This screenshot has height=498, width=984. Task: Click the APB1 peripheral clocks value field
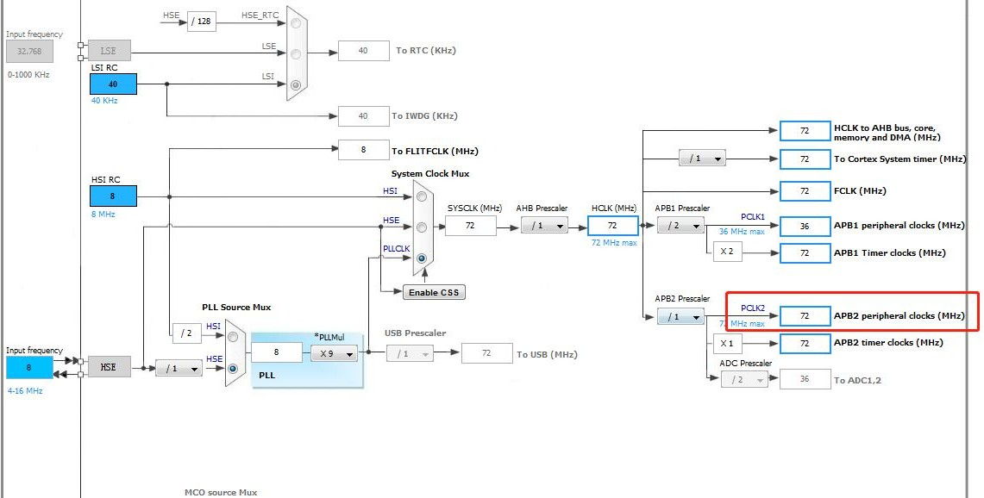[x=805, y=226]
